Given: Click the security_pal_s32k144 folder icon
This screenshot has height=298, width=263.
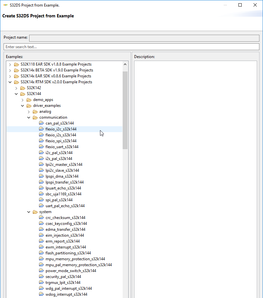Looking at the screenshot, I should (x=41, y=276).
